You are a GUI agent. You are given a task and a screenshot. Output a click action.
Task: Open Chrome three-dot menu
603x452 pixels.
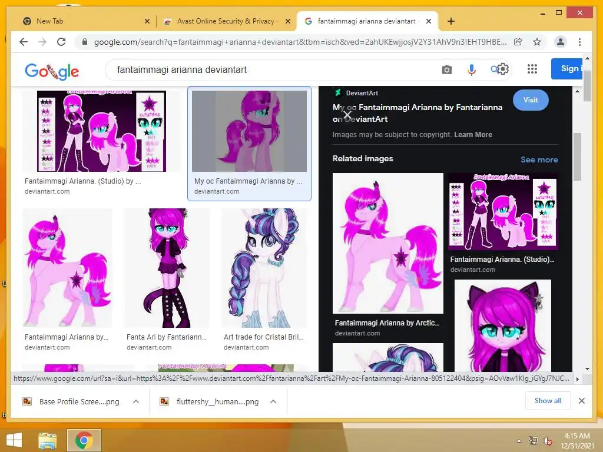(579, 42)
